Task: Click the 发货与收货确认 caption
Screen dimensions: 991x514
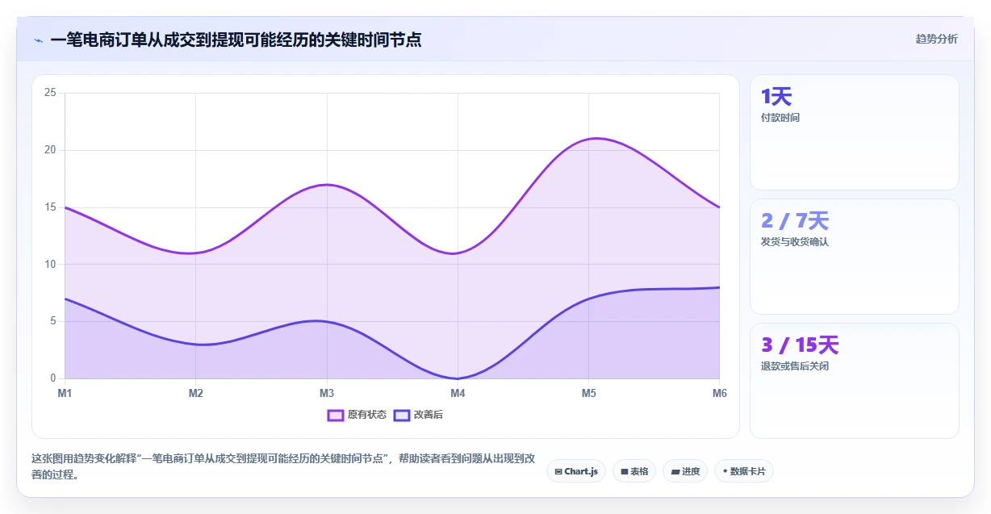Action: pyautogui.click(x=795, y=242)
